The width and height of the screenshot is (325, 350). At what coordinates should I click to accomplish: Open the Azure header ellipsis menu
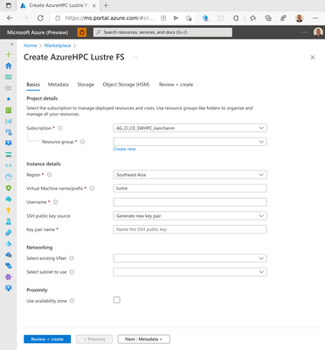[x=304, y=32]
